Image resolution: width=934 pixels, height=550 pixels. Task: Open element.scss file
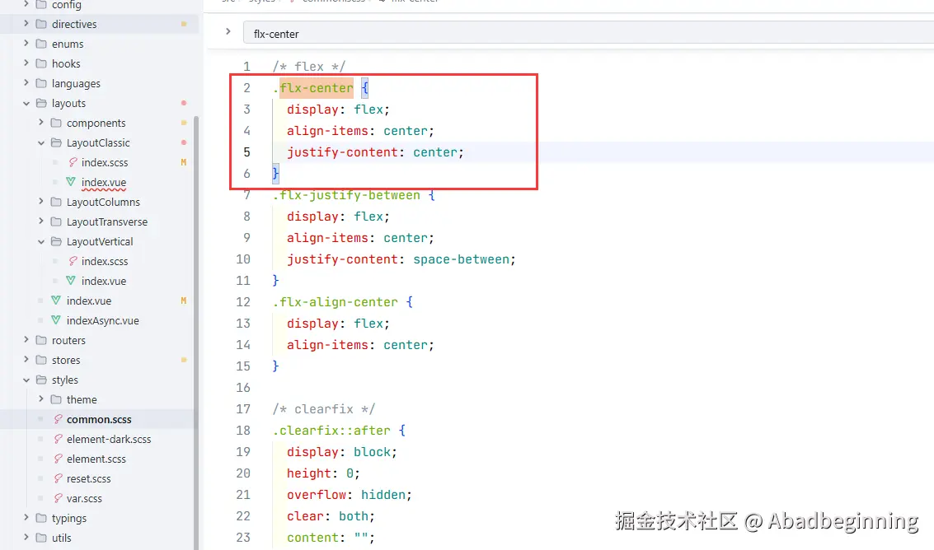pyautogui.click(x=96, y=459)
